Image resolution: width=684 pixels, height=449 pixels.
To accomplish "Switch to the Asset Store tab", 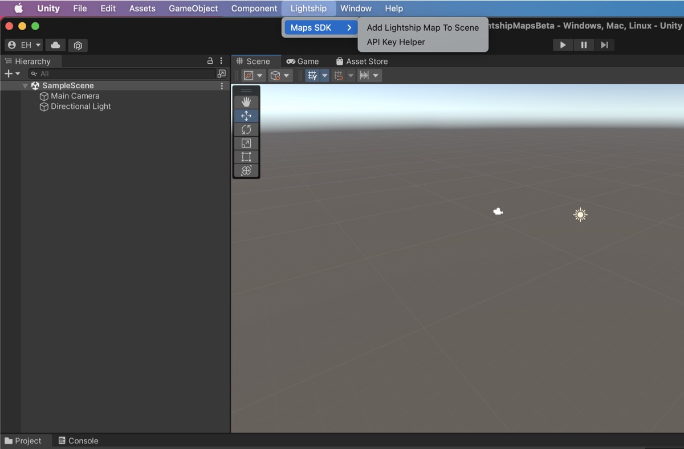I will (x=362, y=61).
